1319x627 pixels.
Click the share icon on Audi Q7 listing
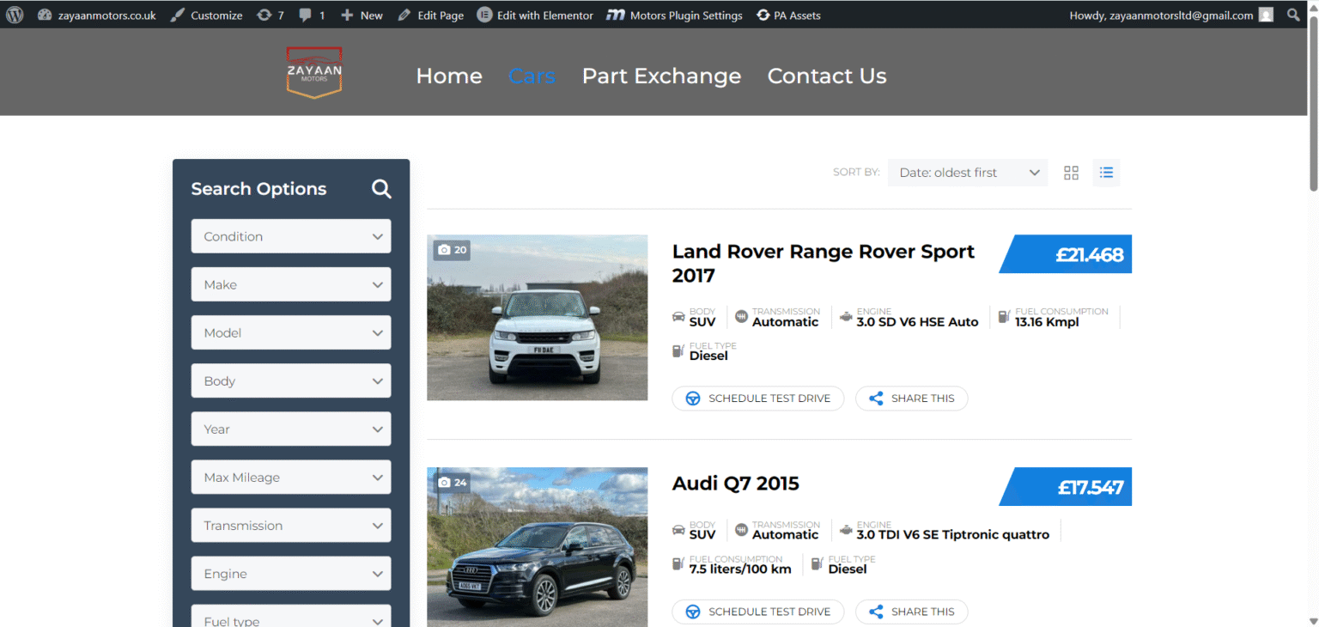click(876, 612)
